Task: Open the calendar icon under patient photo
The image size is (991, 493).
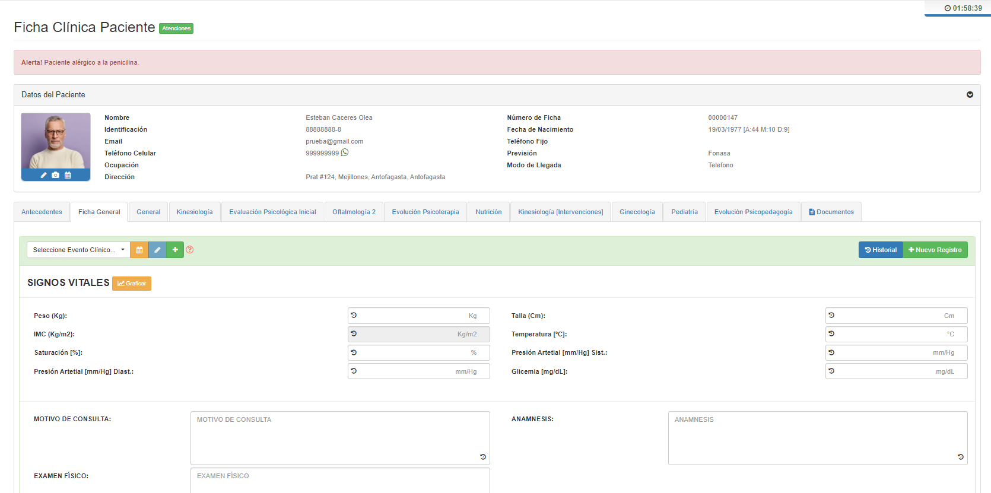Action: pyautogui.click(x=68, y=175)
